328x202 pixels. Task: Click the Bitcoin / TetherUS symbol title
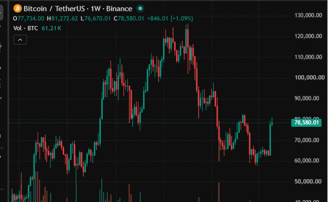point(54,9)
